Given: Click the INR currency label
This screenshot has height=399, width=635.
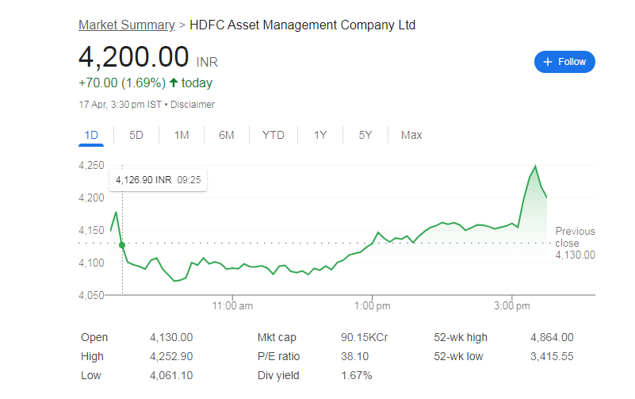Looking at the screenshot, I should pyautogui.click(x=207, y=62).
